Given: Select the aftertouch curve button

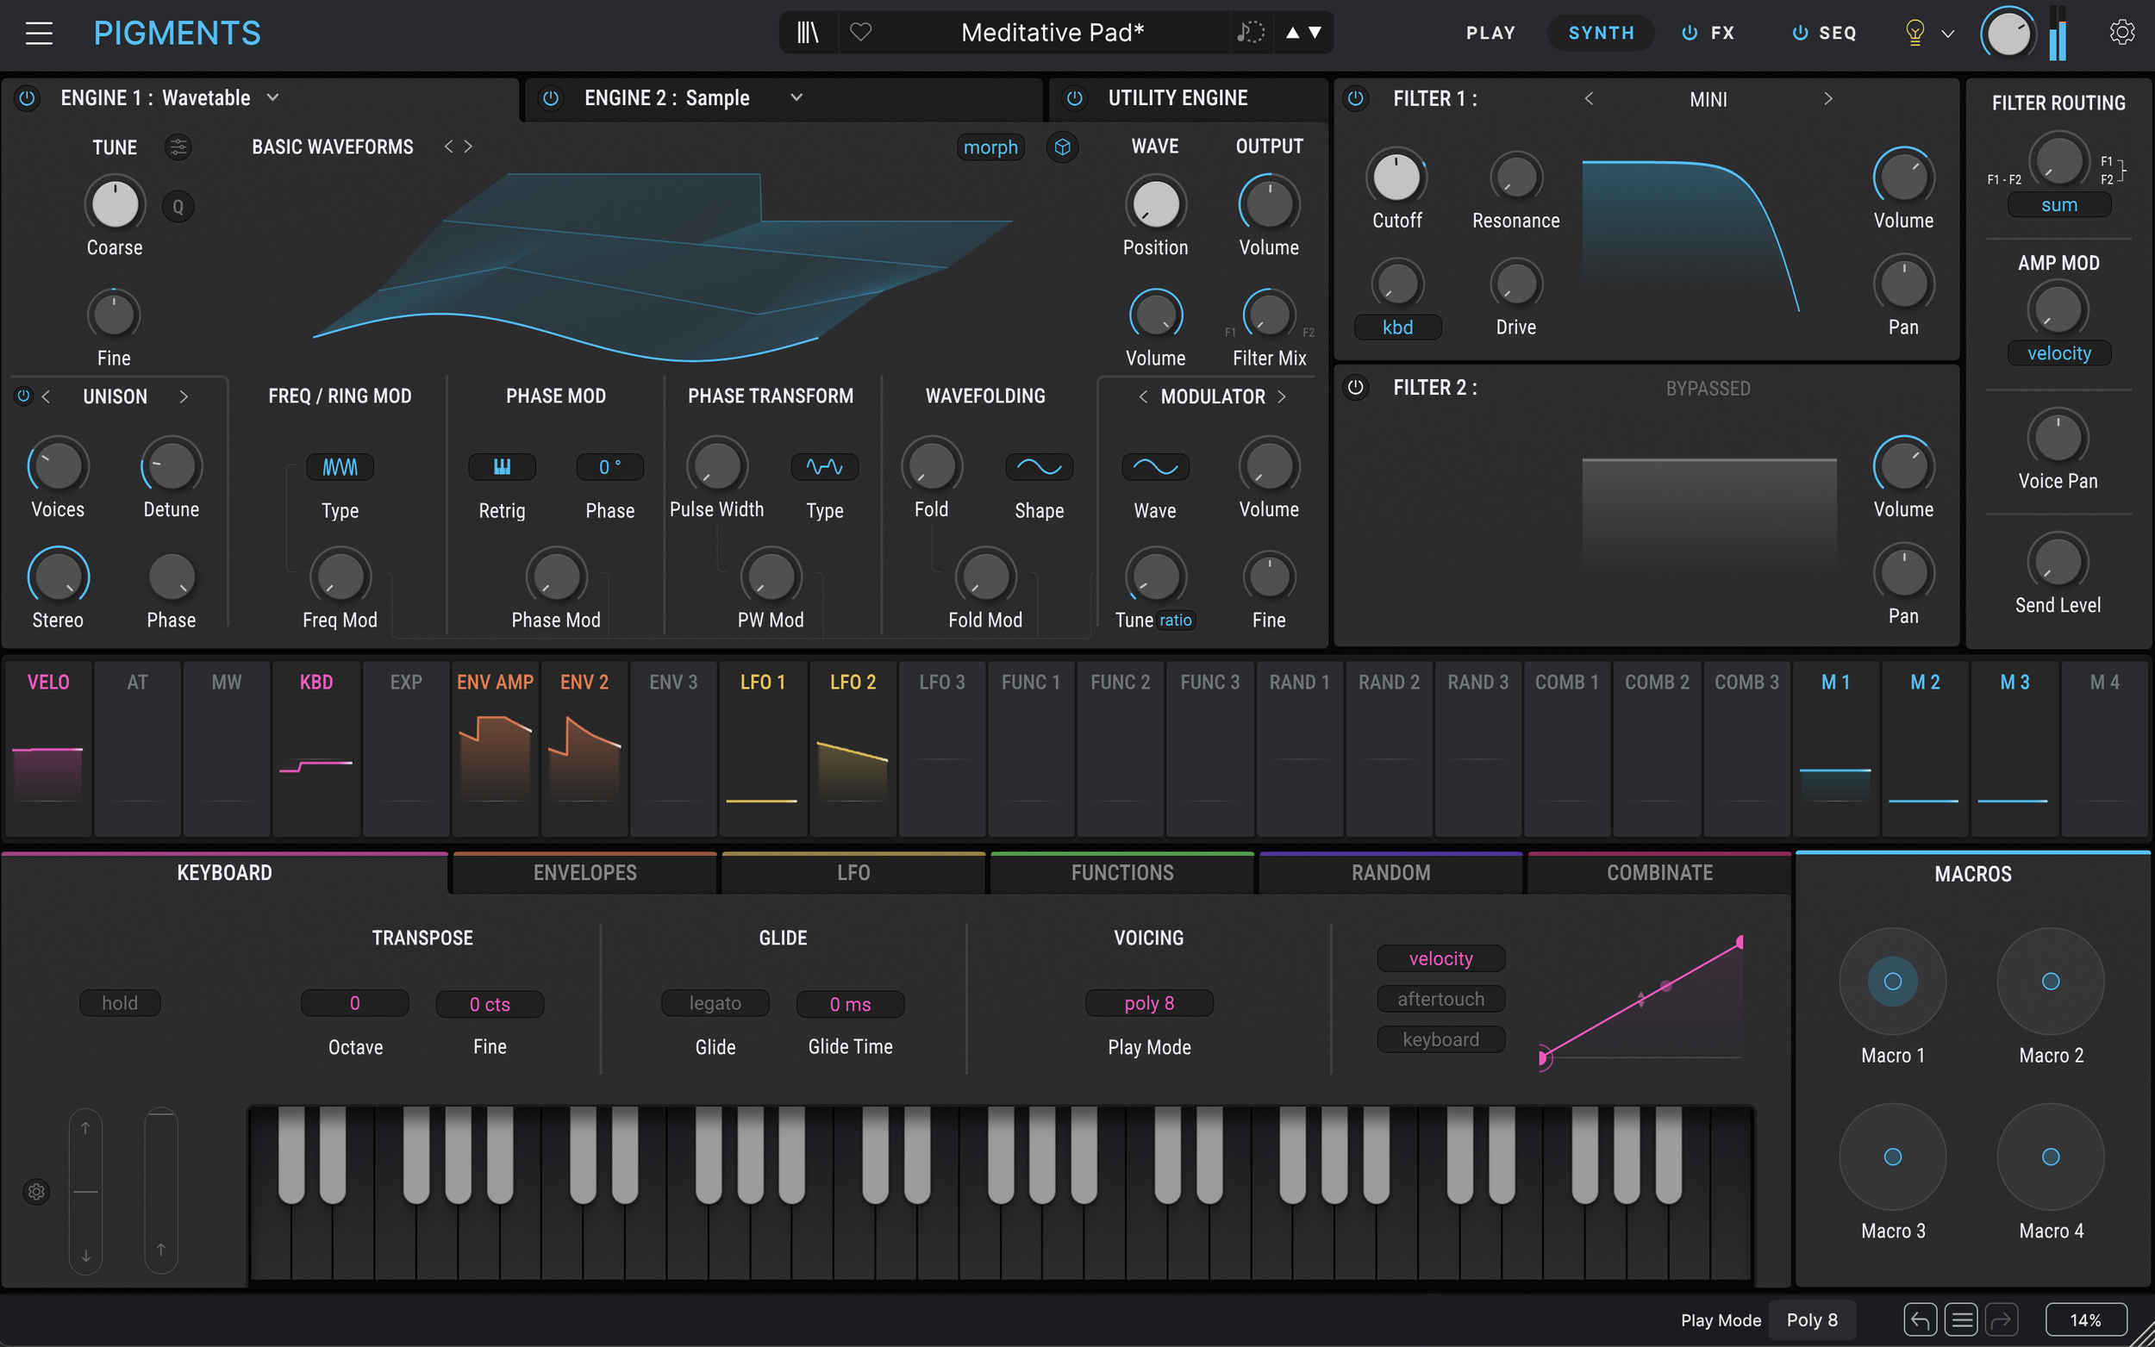Looking at the screenshot, I should tap(1440, 999).
